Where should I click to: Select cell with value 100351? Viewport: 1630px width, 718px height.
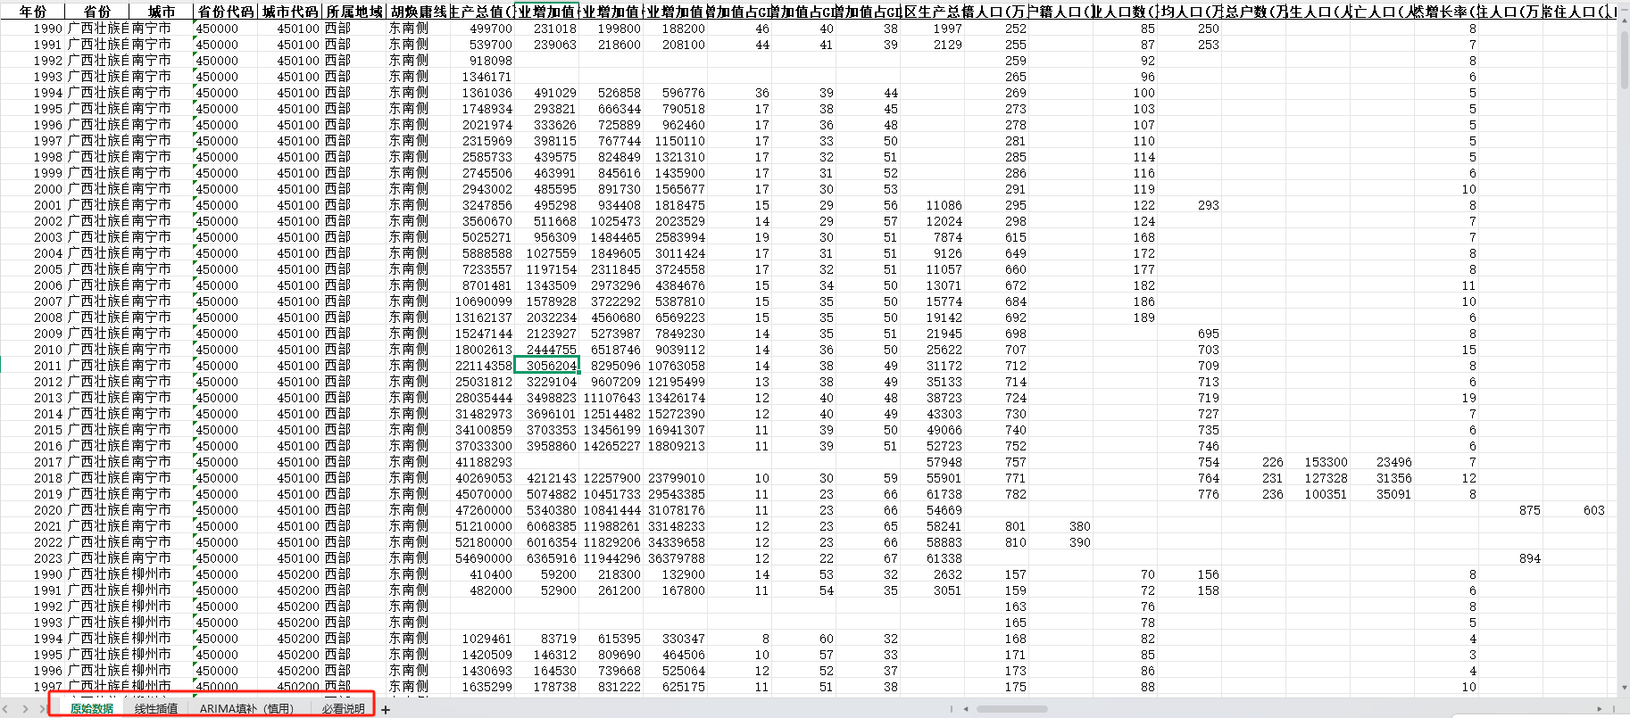click(x=1318, y=494)
